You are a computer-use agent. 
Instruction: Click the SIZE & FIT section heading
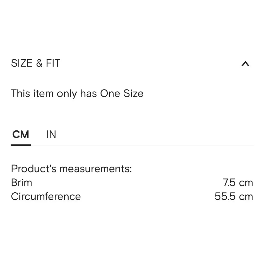tap(36, 63)
